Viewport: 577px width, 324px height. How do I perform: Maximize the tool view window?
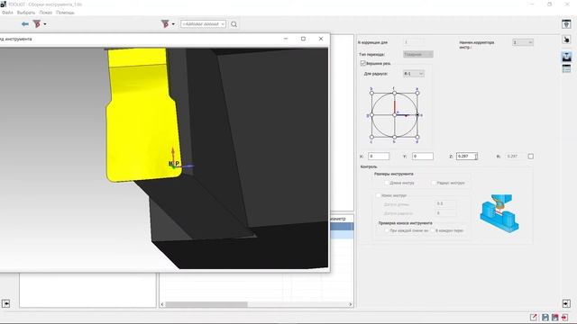pos(303,39)
